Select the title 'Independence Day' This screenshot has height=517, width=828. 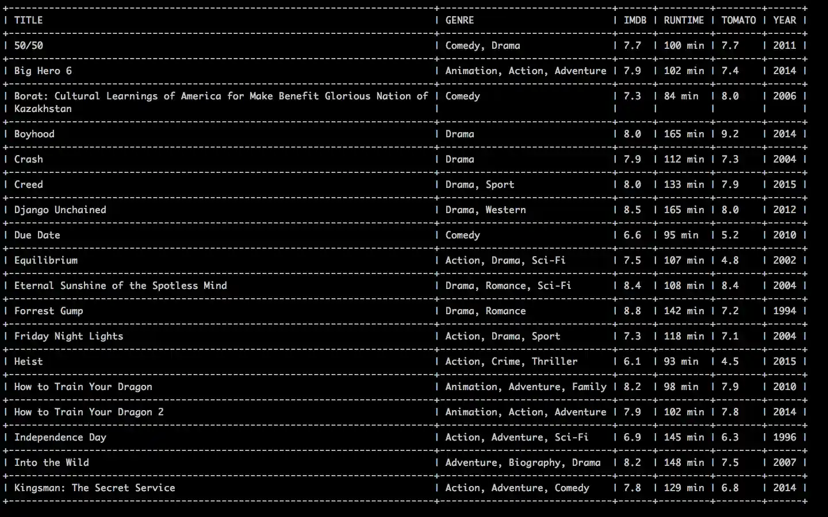60,437
